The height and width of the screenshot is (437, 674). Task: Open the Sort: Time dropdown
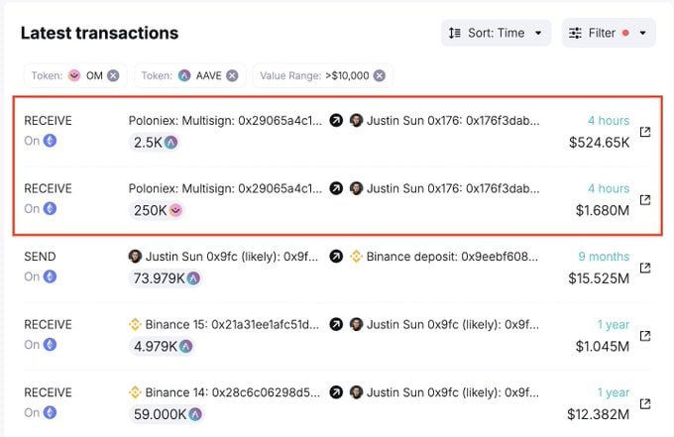pos(496,33)
